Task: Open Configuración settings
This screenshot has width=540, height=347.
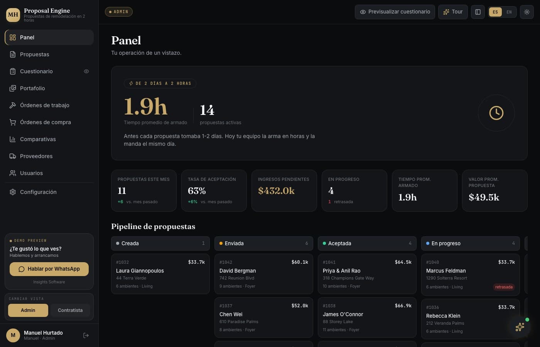Action: (49, 192)
